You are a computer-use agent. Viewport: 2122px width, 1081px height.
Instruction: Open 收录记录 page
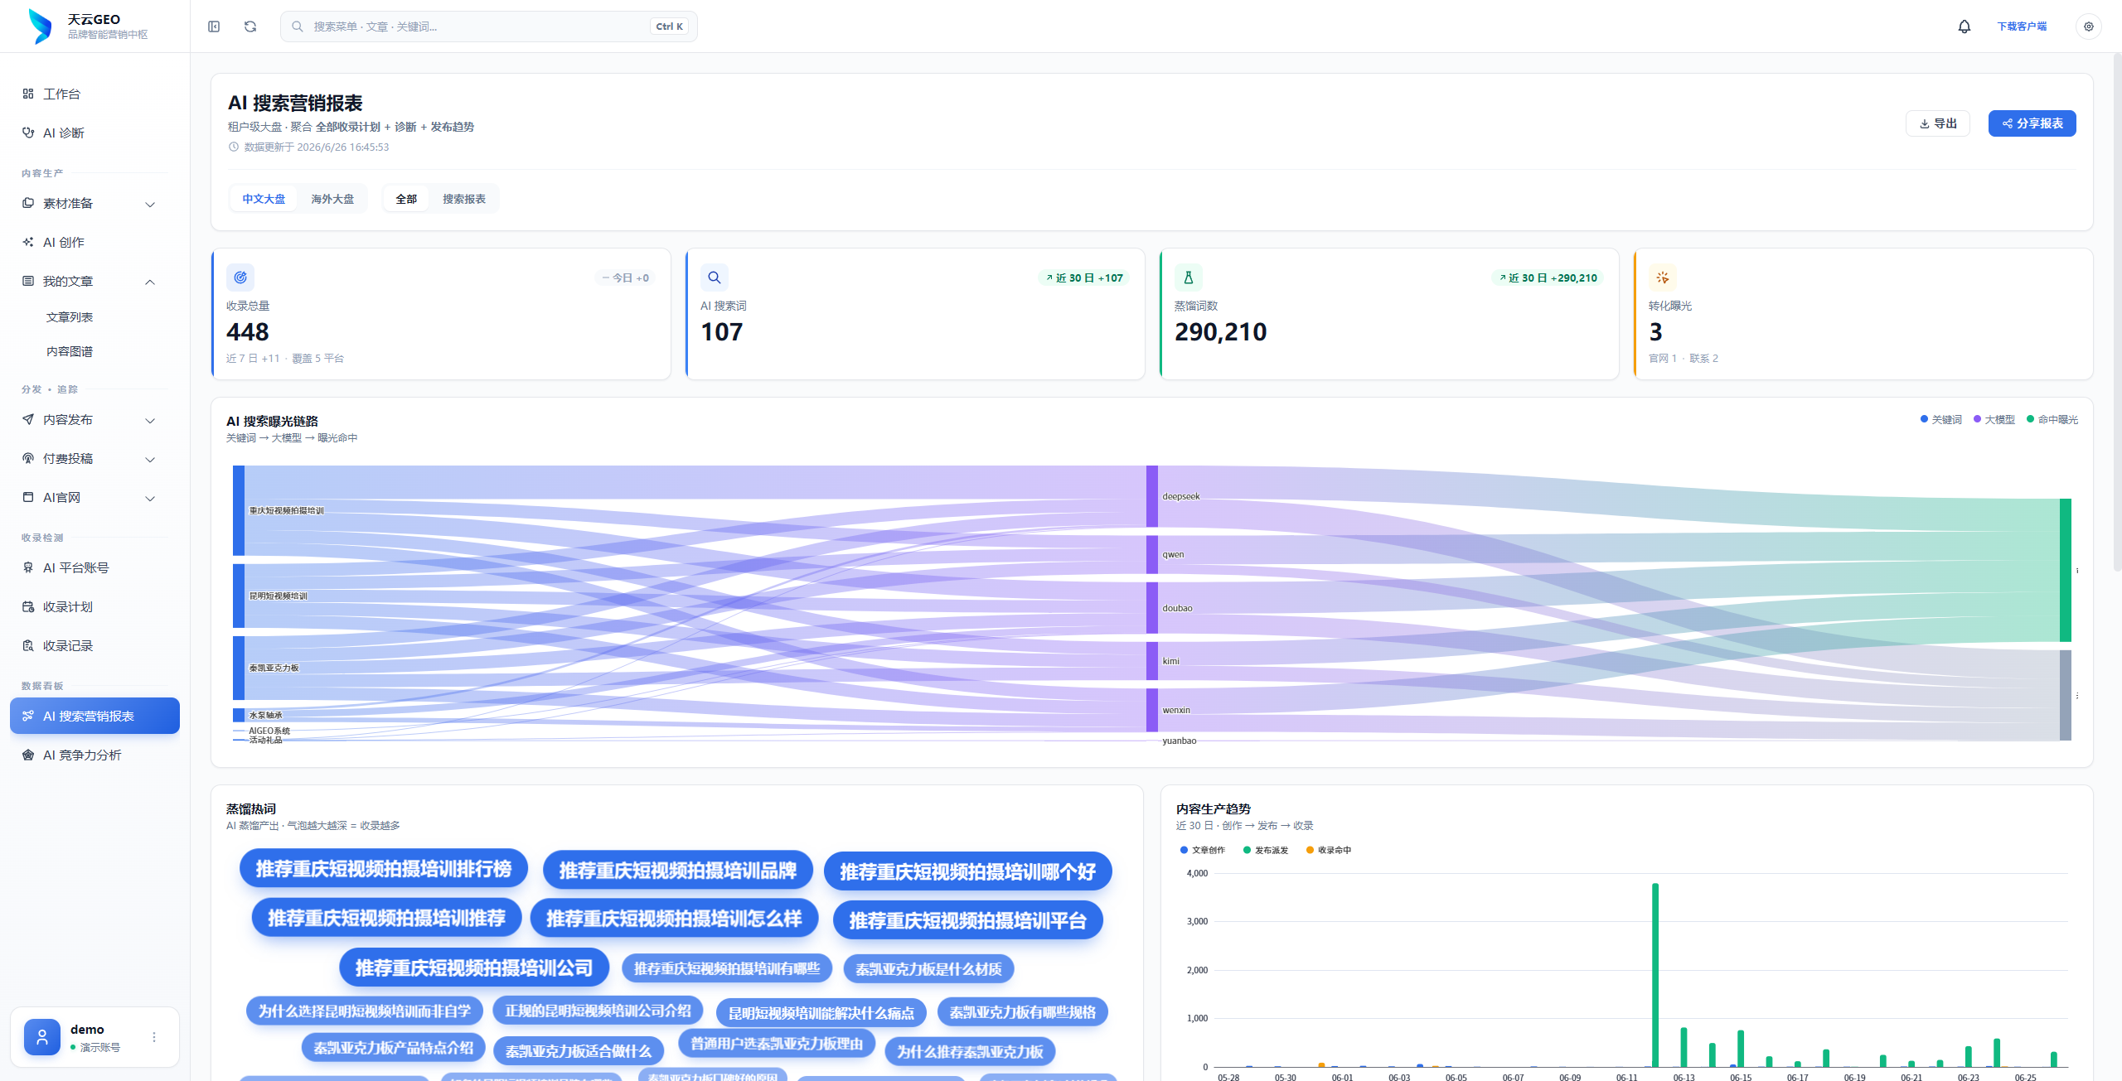(x=94, y=645)
